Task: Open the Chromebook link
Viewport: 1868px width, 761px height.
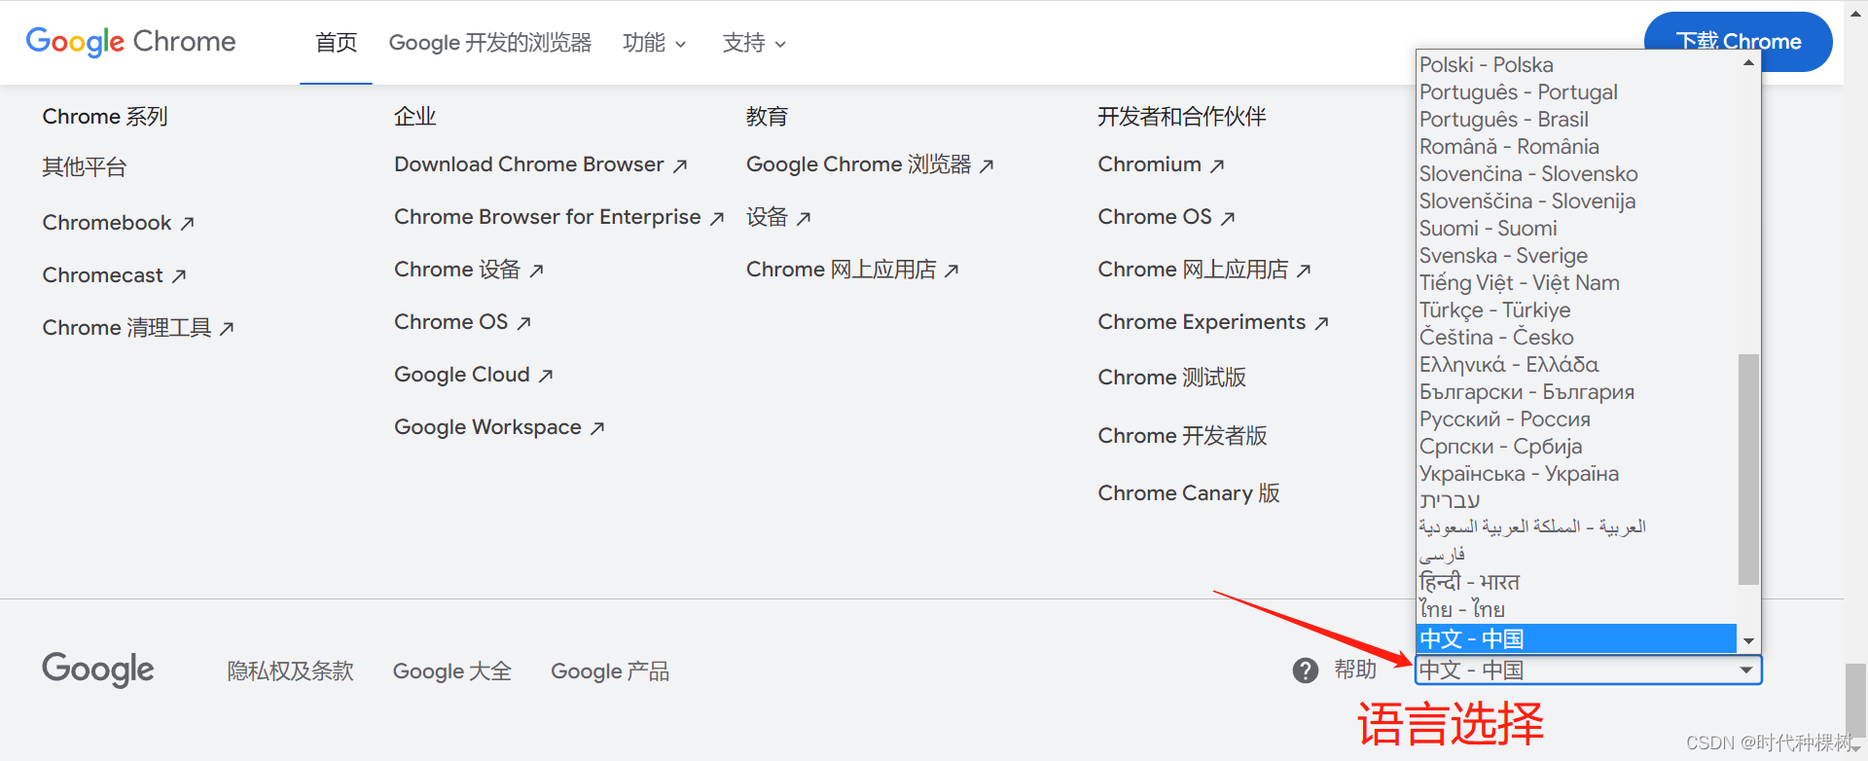Action: point(119,223)
